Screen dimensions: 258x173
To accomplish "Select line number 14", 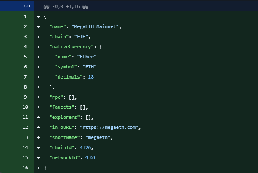I will [25, 147].
